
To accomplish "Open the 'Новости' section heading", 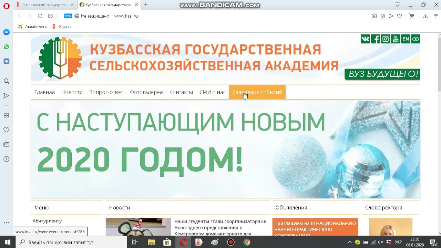I will coord(120,208).
